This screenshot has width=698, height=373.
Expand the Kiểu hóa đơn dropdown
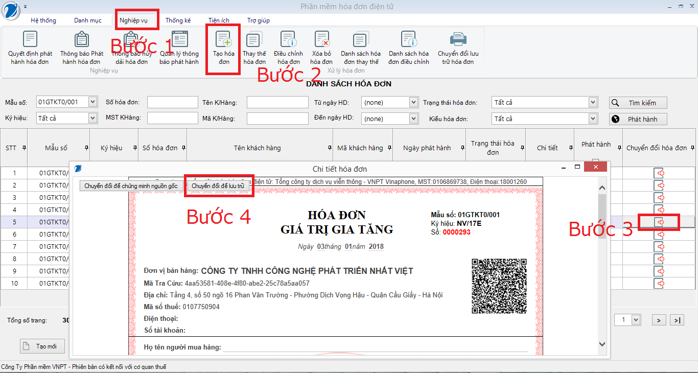tap(593, 119)
